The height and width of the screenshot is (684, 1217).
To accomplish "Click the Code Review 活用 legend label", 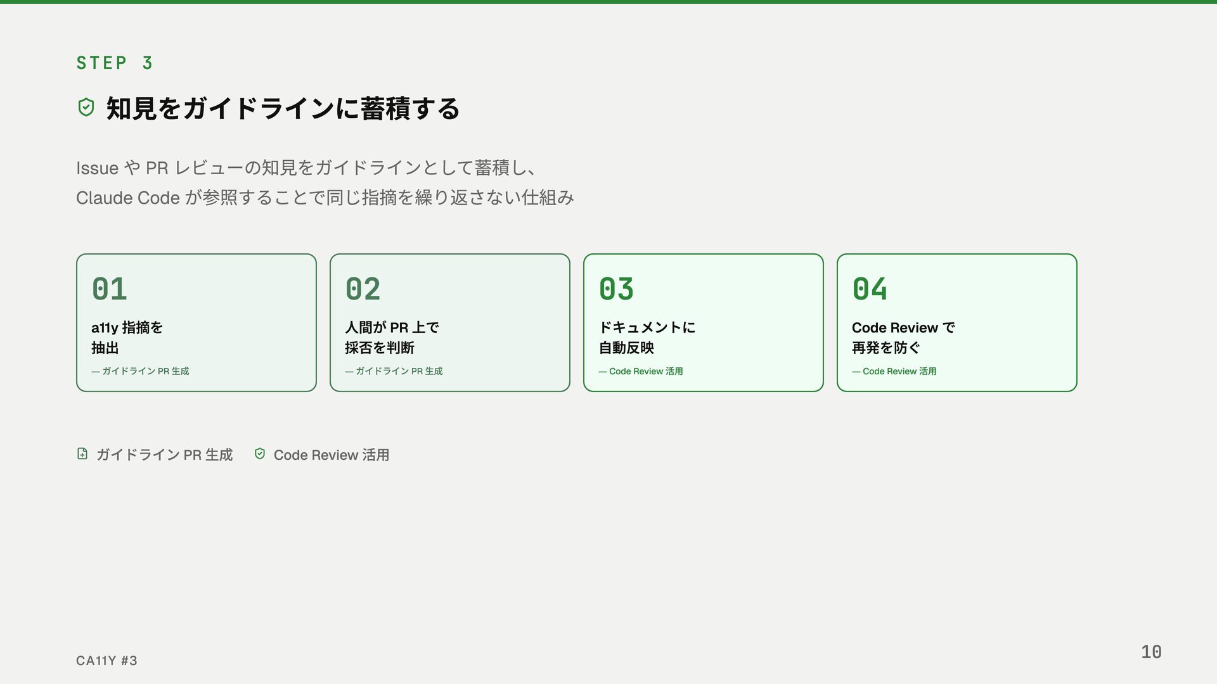I will (331, 455).
